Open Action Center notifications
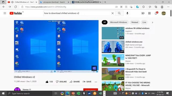This screenshot has width=172, height=96. pos(168,93)
